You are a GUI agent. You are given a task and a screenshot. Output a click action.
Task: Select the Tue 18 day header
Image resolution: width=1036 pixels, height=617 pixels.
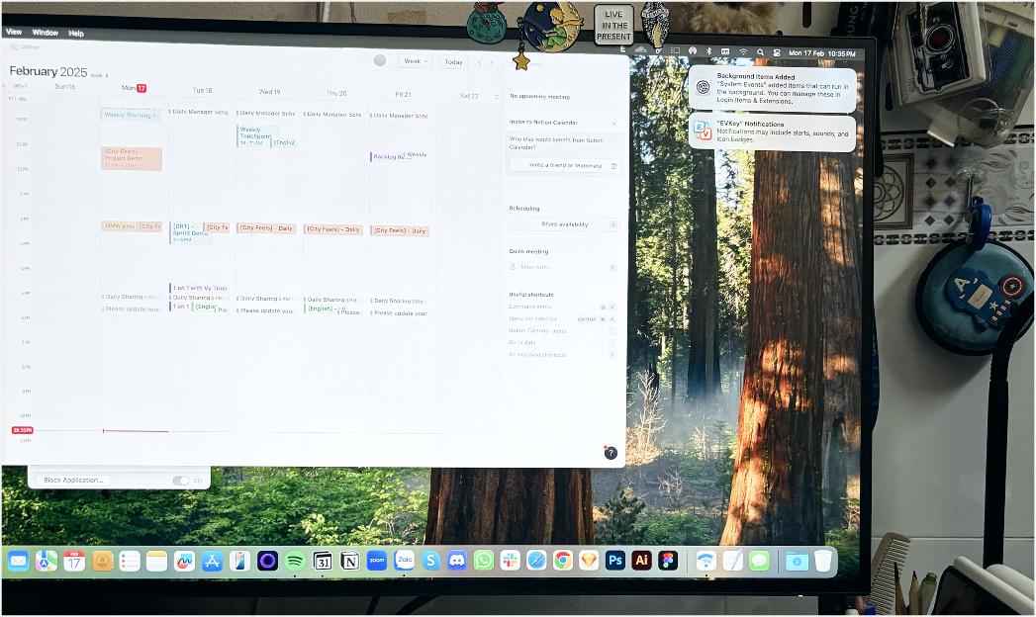pos(202,90)
